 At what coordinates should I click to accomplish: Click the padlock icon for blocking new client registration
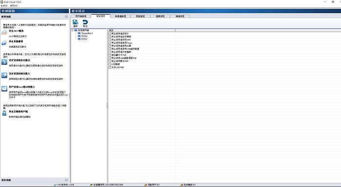coord(4,113)
